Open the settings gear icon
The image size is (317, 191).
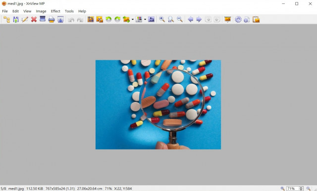pos(238,20)
